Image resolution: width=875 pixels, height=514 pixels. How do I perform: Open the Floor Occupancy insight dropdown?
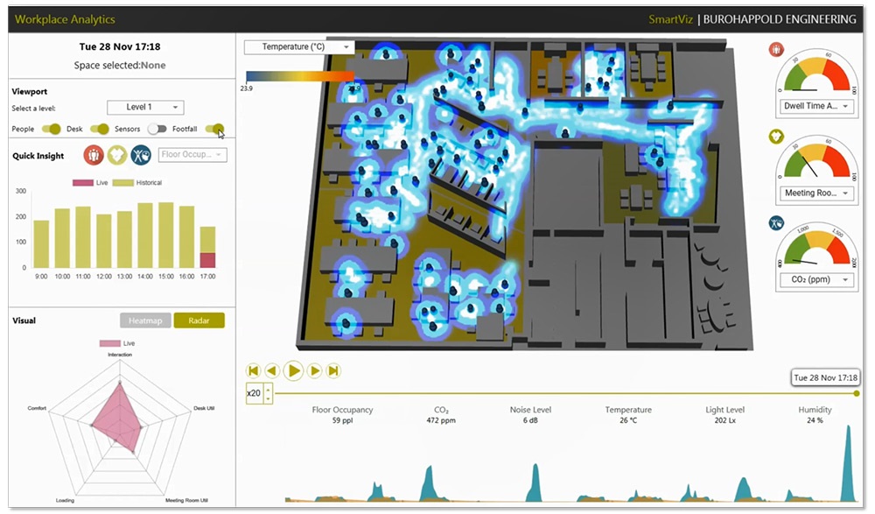pos(192,155)
